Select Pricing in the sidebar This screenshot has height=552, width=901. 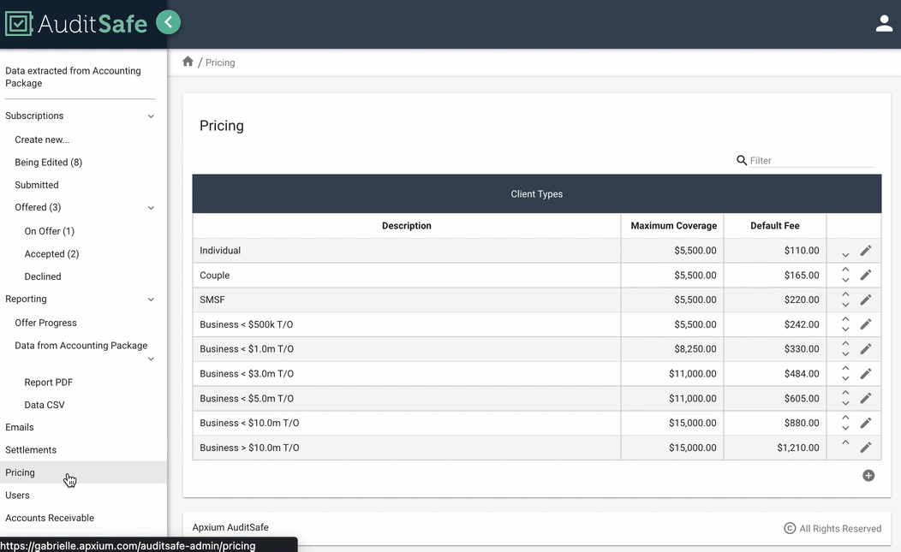pos(20,472)
